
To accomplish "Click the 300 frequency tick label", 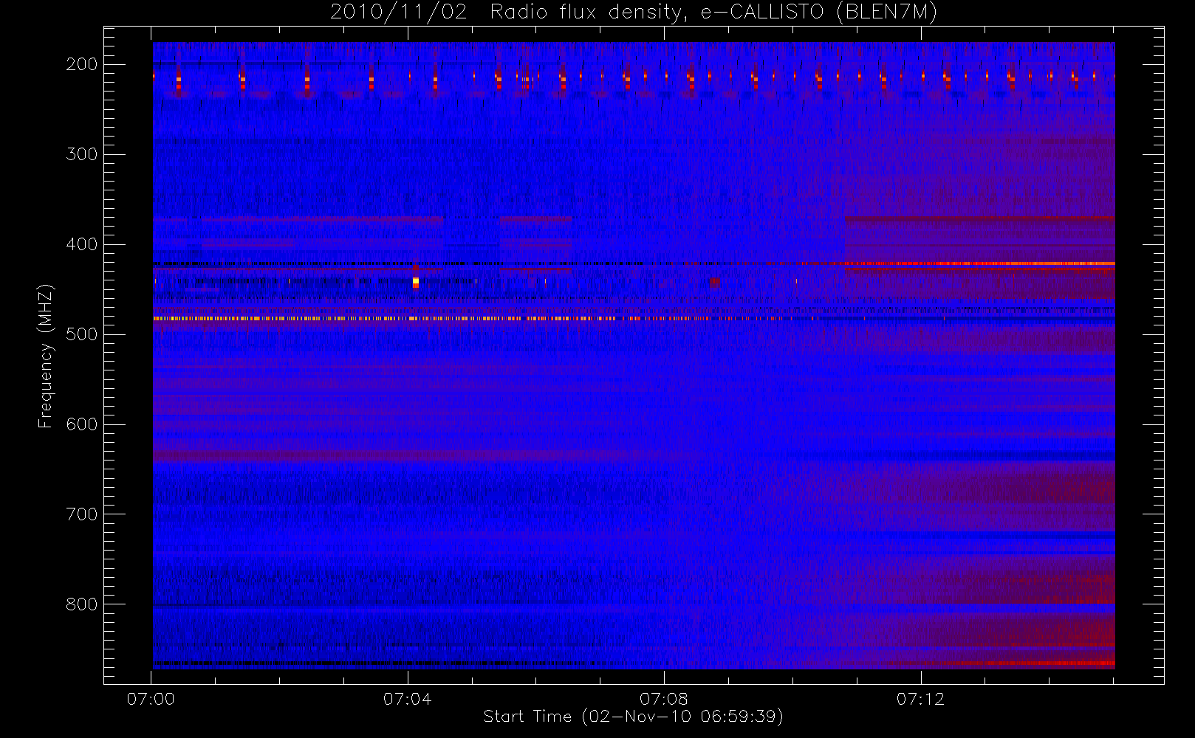I will point(82,154).
